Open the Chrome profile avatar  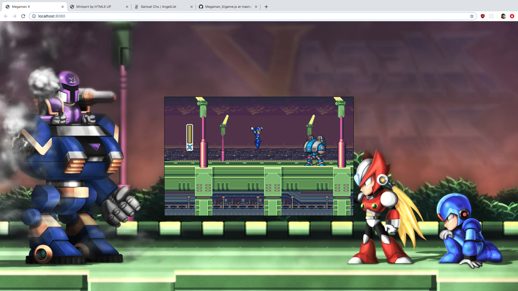tap(503, 16)
